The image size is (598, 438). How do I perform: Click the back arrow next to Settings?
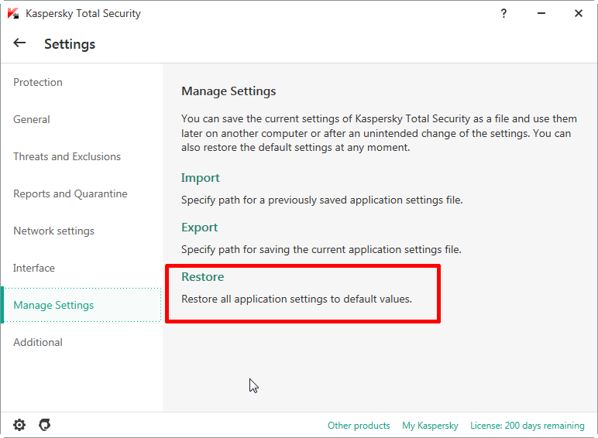[x=19, y=43]
